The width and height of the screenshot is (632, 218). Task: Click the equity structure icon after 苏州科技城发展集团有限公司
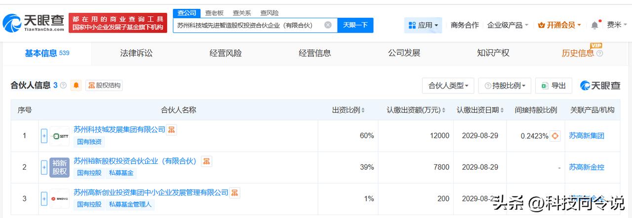point(171,130)
